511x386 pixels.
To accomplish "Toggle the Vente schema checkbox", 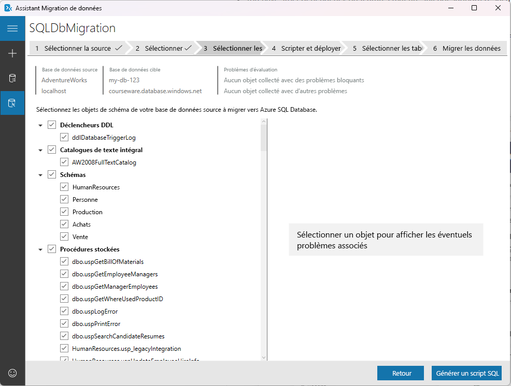I will coord(64,236).
